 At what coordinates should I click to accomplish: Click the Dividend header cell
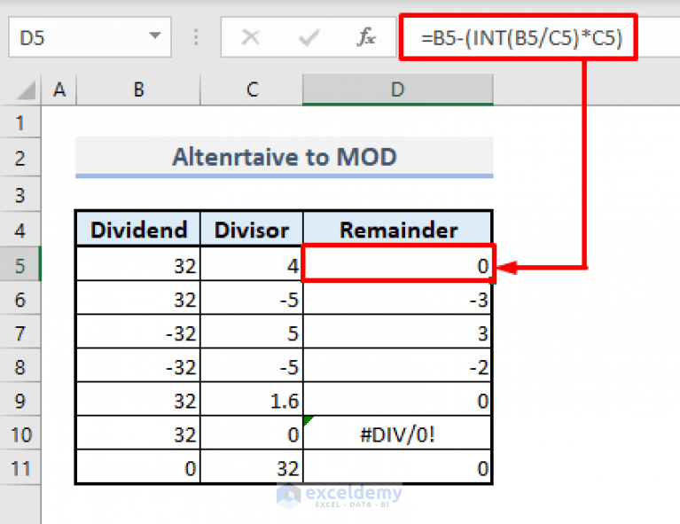click(x=138, y=230)
